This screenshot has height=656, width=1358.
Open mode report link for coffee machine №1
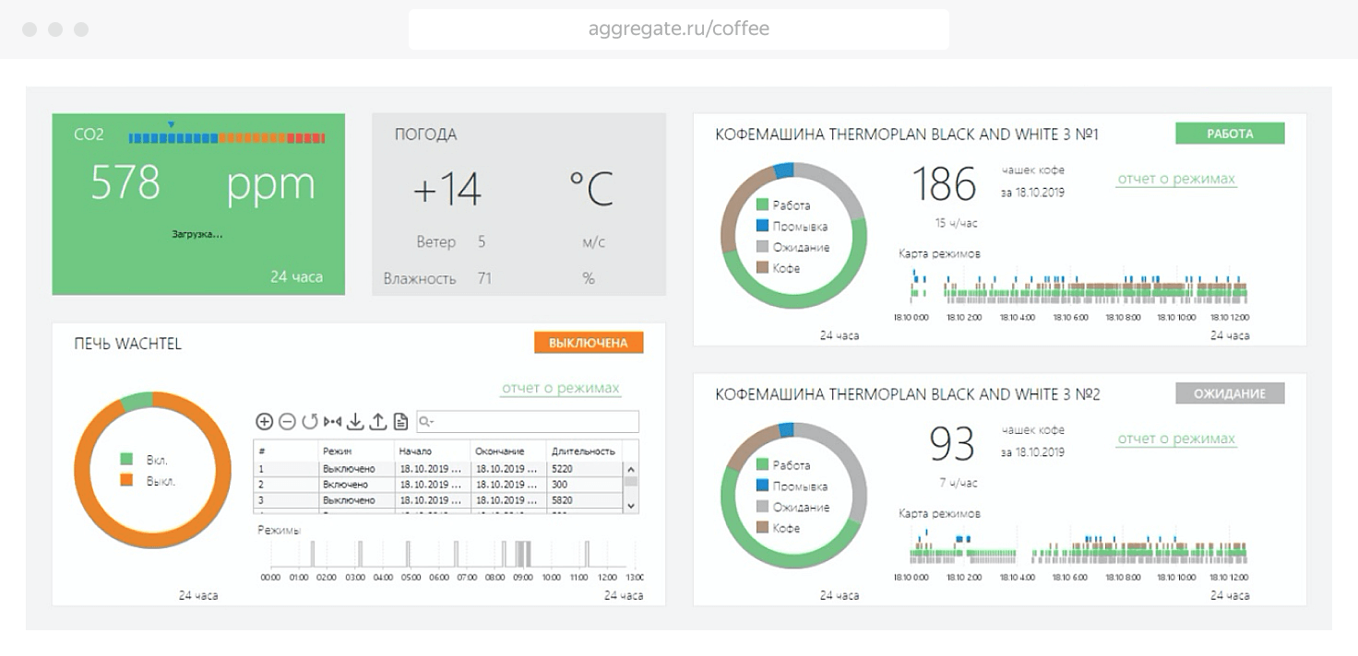coord(1175,179)
